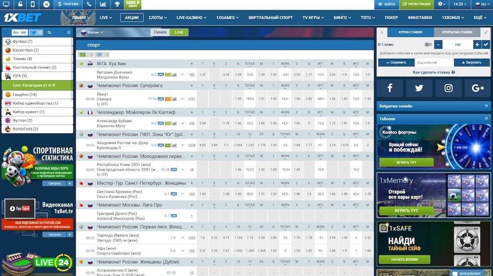Open the Facebook social icon
Viewport: 493px width, 276px height.
[390, 88]
